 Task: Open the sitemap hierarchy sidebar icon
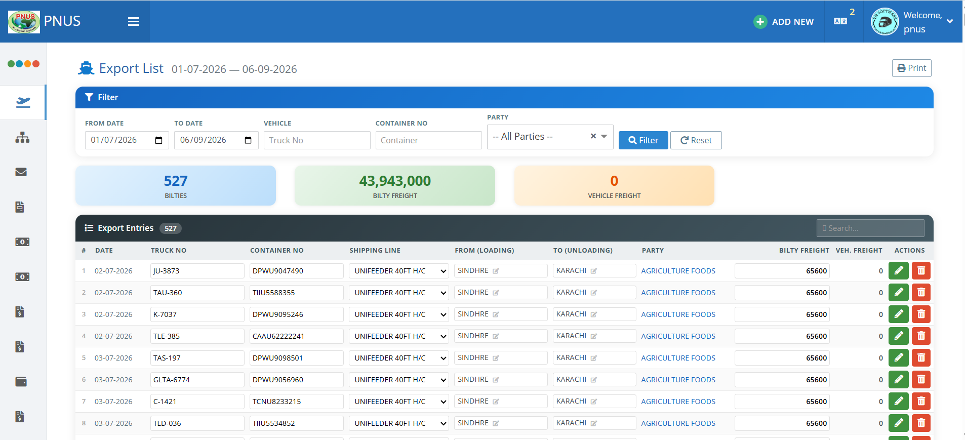click(x=22, y=137)
